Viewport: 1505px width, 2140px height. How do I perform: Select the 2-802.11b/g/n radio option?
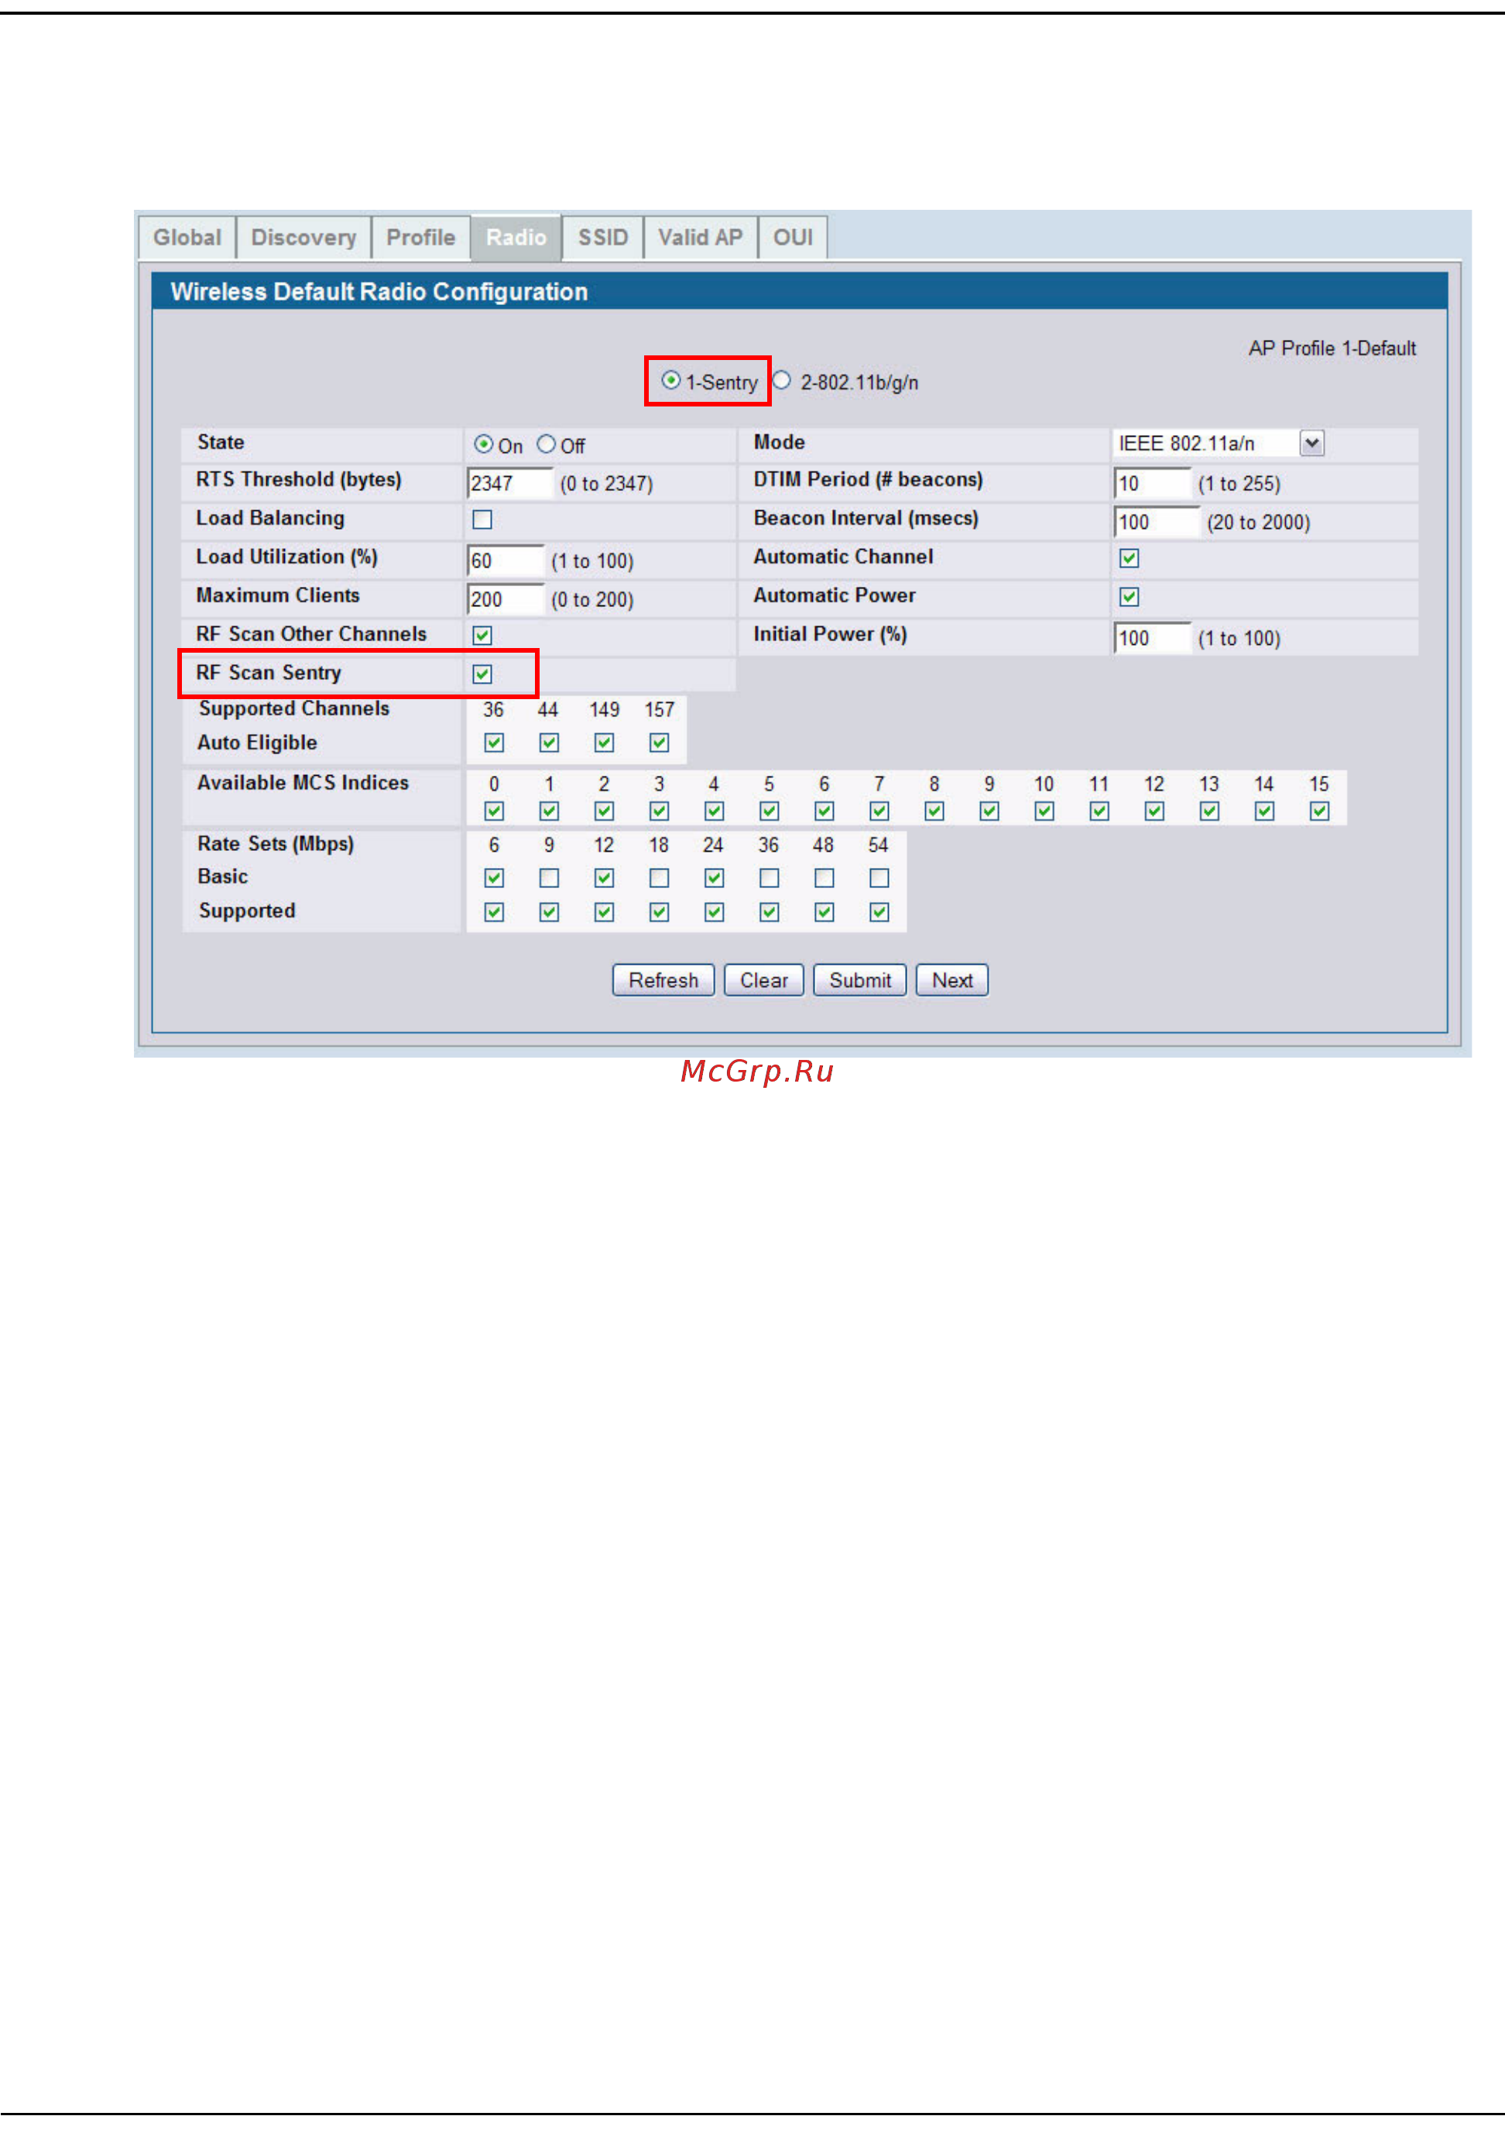[x=782, y=380]
